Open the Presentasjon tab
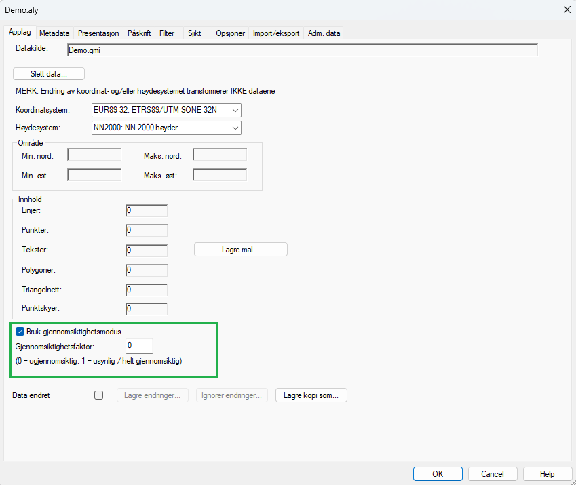The height and width of the screenshot is (485, 576). coord(98,33)
